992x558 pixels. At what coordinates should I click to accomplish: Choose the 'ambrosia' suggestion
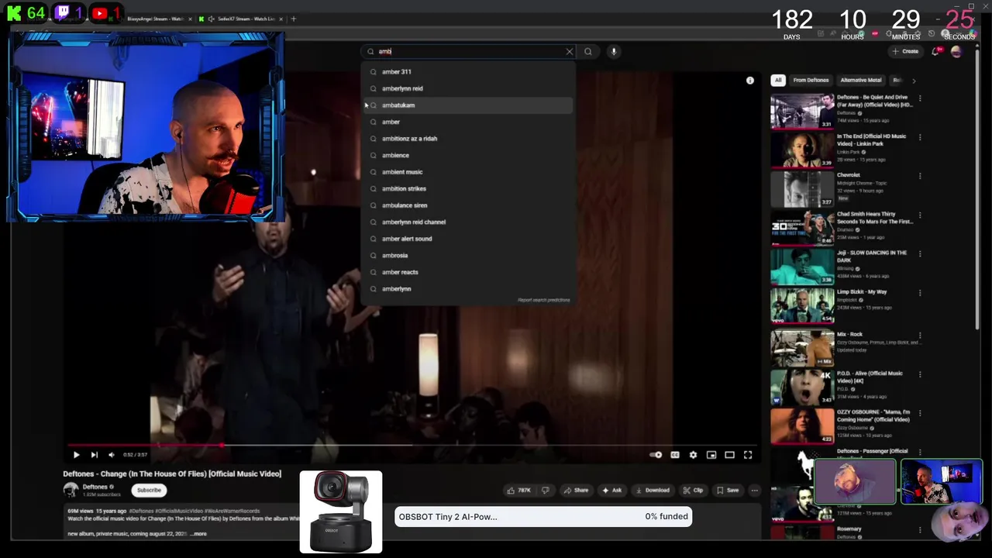pos(468,256)
